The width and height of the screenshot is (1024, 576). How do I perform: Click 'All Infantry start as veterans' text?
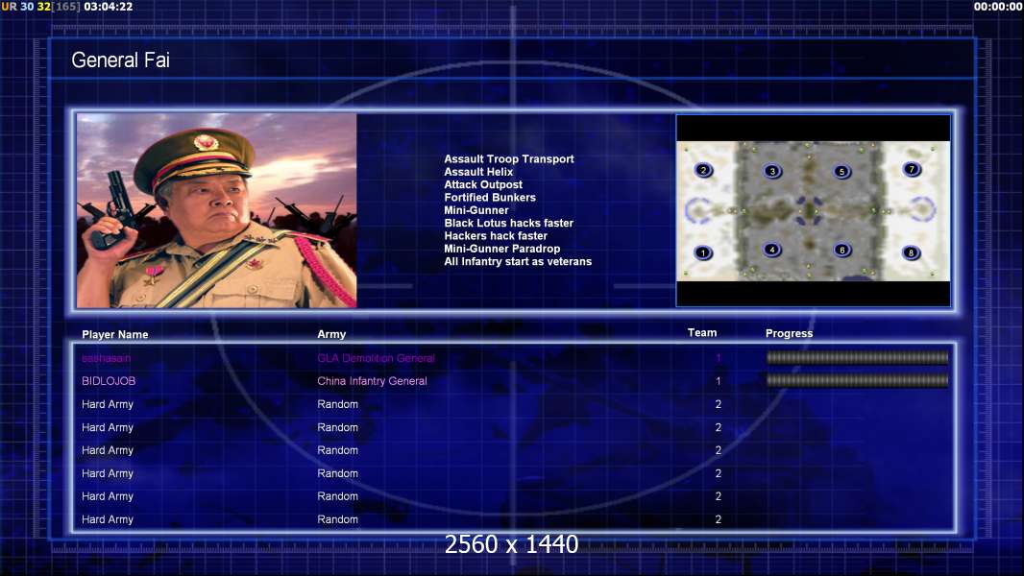(x=518, y=261)
